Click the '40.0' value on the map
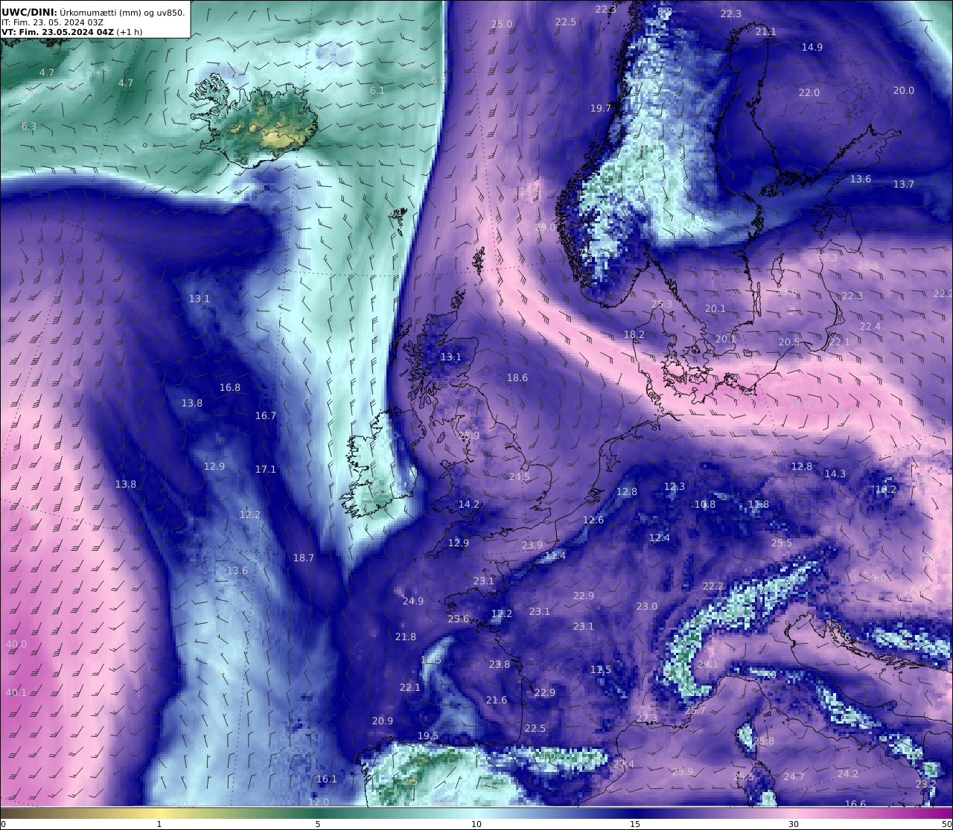 [16, 645]
